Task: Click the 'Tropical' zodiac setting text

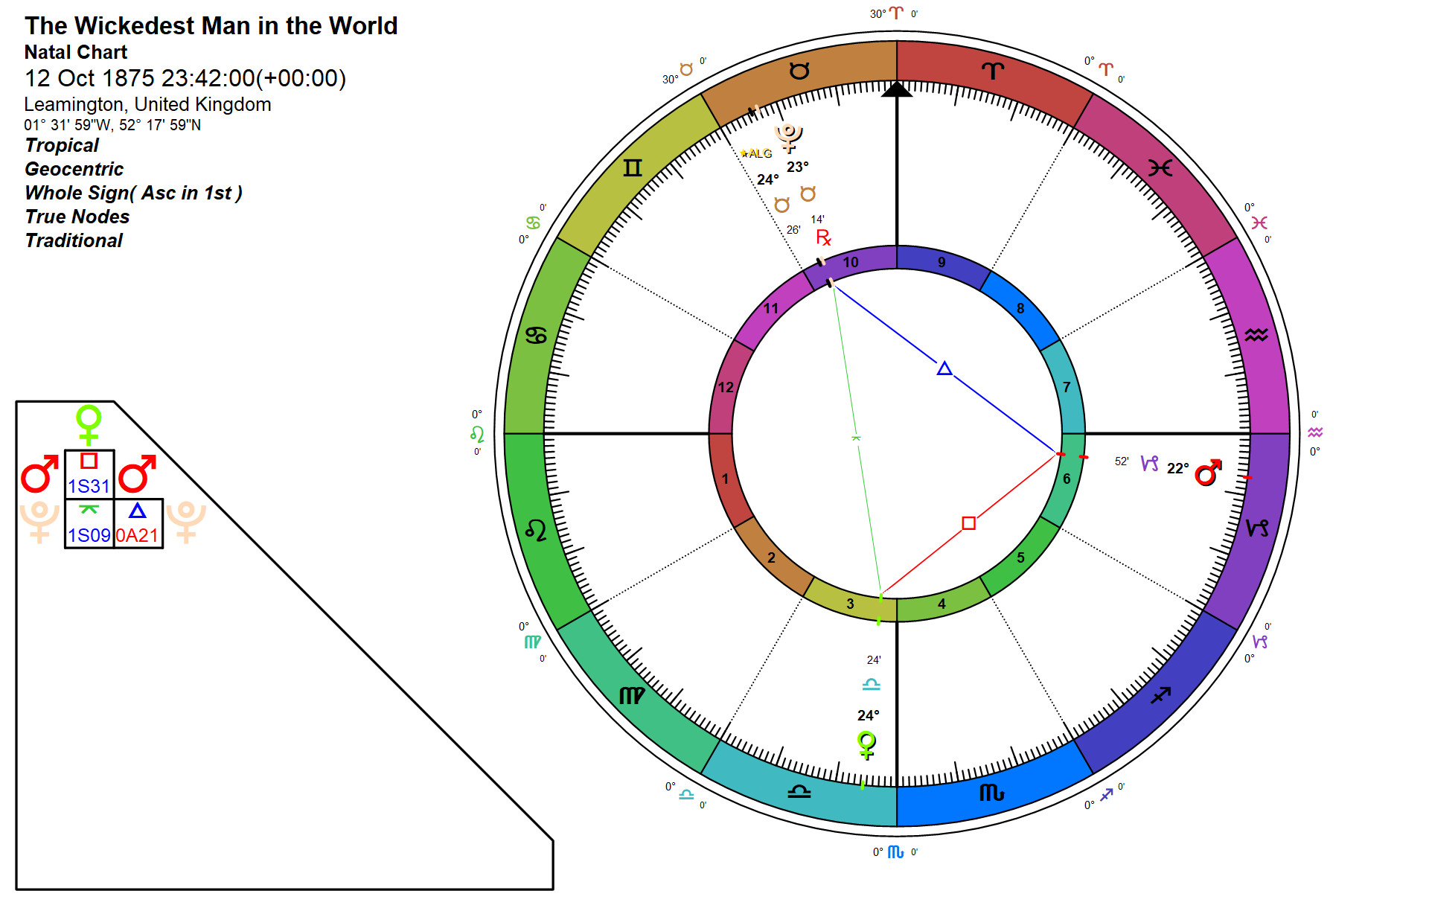Action: pos(62,145)
